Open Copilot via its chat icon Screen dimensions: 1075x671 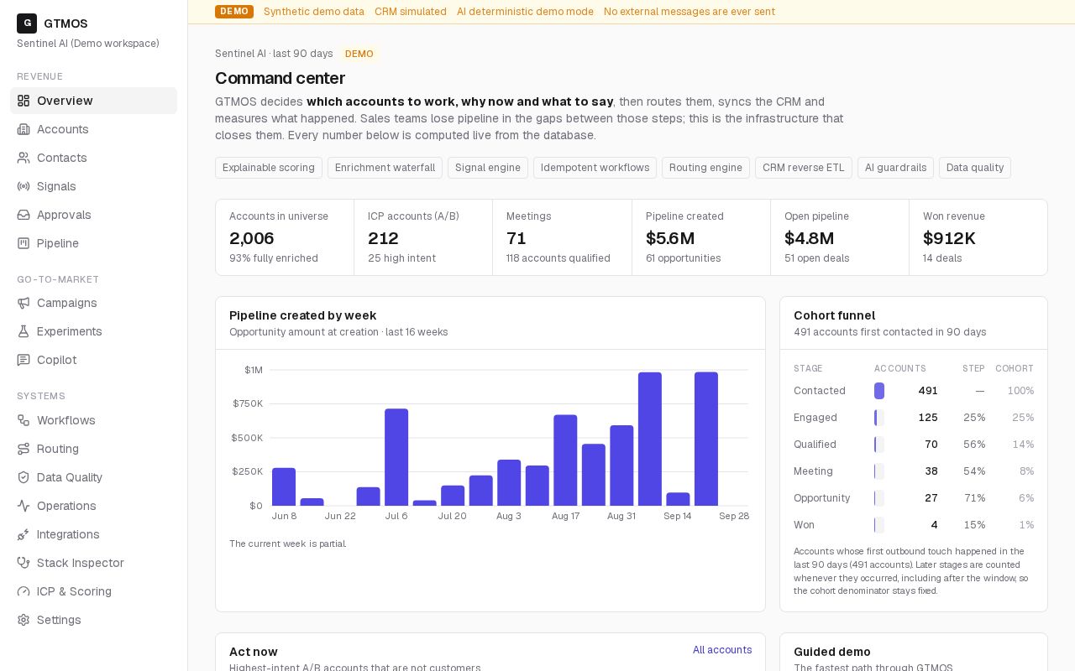pyautogui.click(x=24, y=360)
